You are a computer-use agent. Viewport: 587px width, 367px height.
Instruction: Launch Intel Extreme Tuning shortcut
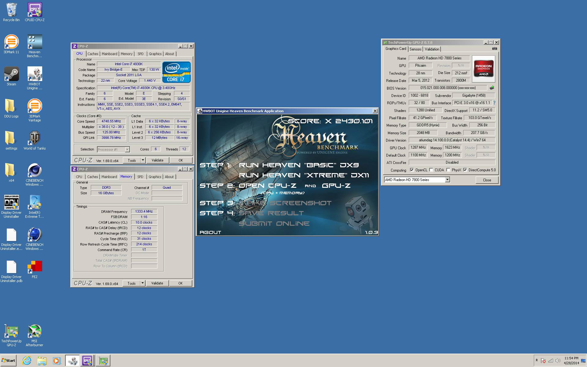coord(35,206)
